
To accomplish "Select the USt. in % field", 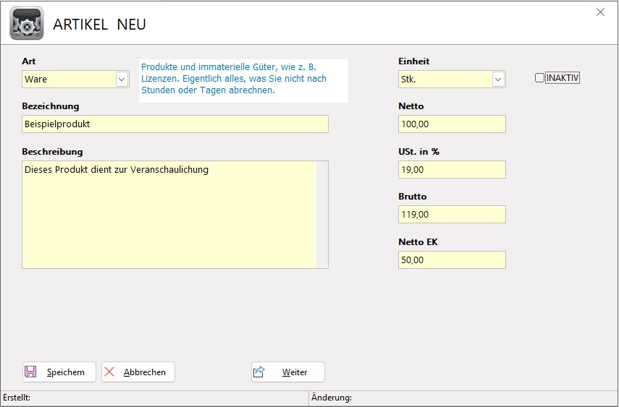I will click(x=451, y=169).
